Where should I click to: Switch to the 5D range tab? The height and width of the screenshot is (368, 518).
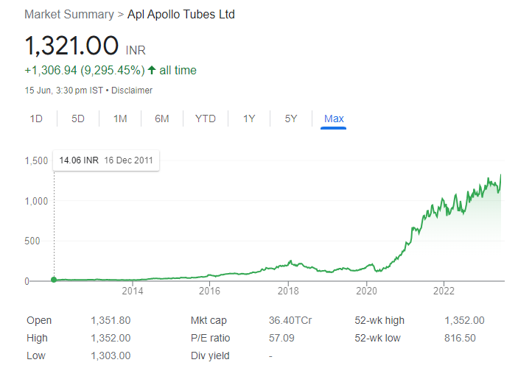tap(78, 118)
